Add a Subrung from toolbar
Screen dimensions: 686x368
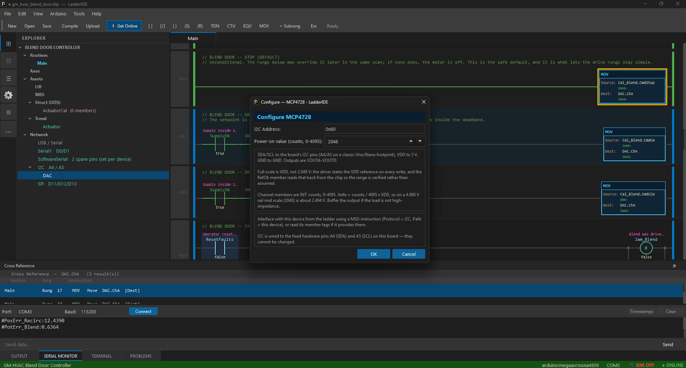click(x=290, y=26)
